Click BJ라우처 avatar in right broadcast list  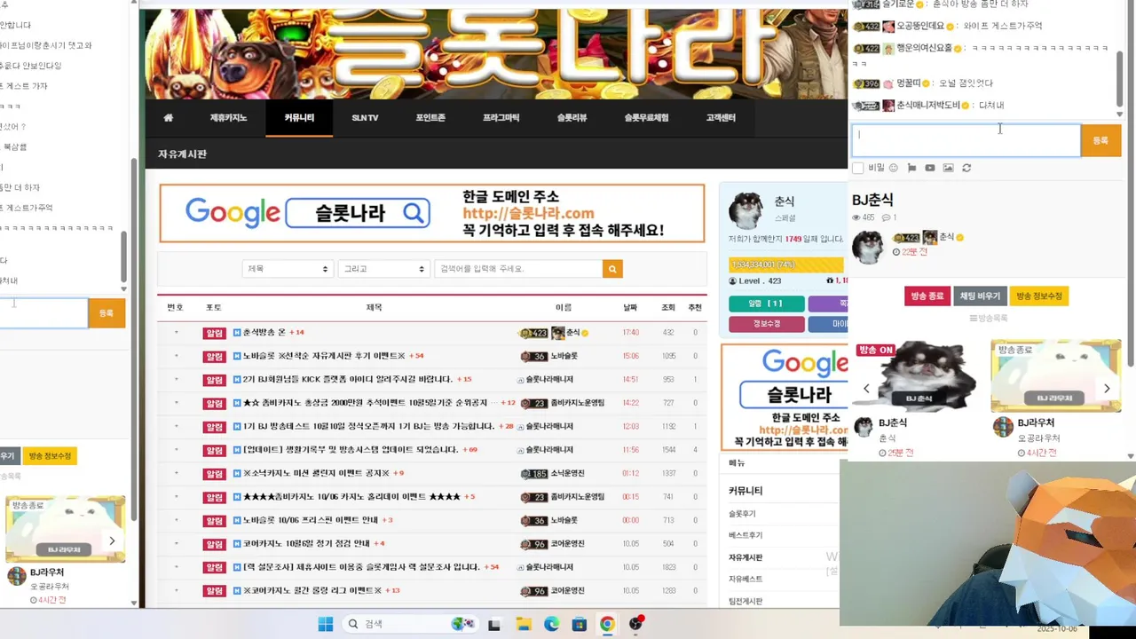[1003, 427]
